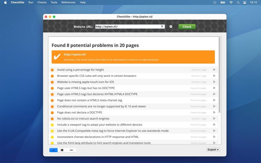Expand robots.txt issue row arrow
This screenshot has height=163, width=261.
coord(214,119)
